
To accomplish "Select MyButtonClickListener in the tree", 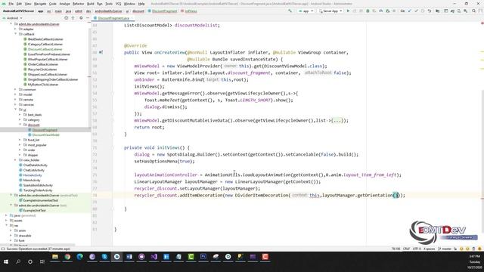I will (x=41, y=85).
